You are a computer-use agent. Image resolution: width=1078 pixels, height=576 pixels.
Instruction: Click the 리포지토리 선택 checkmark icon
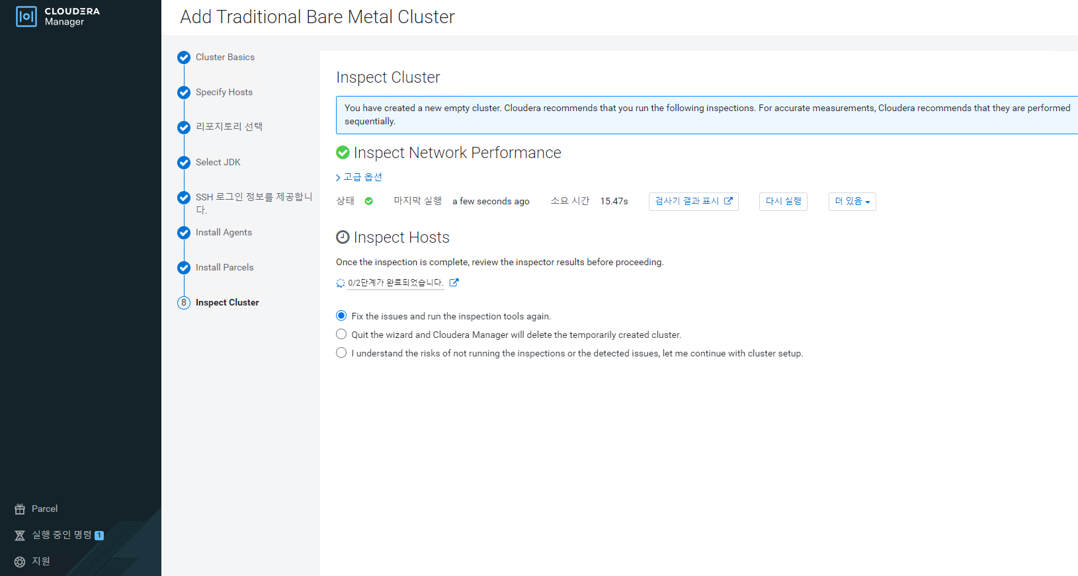(x=184, y=128)
